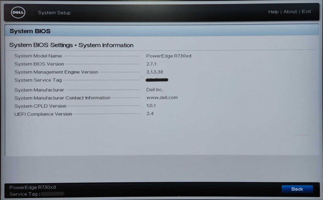This screenshot has width=323, height=200.
Task: Click the System BIOS heading
Action: pyautogui.click(x=30, y=31)
